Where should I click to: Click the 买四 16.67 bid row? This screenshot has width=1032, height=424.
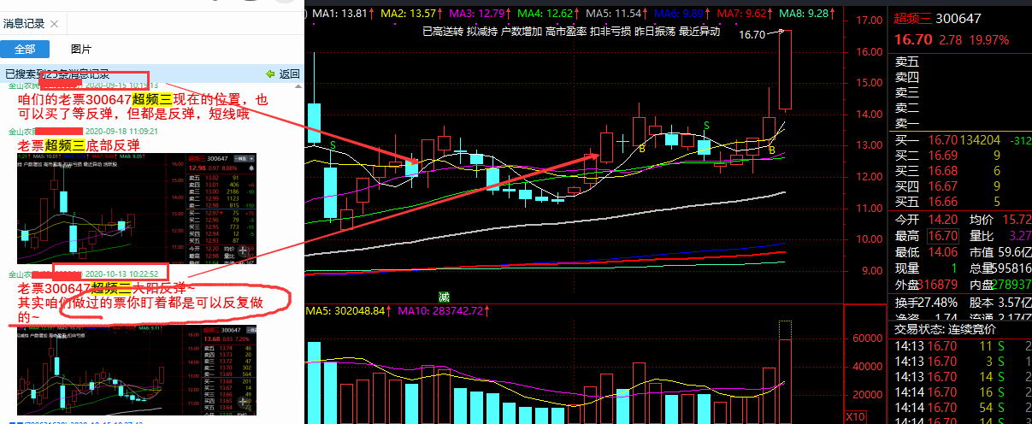point(962,185)
